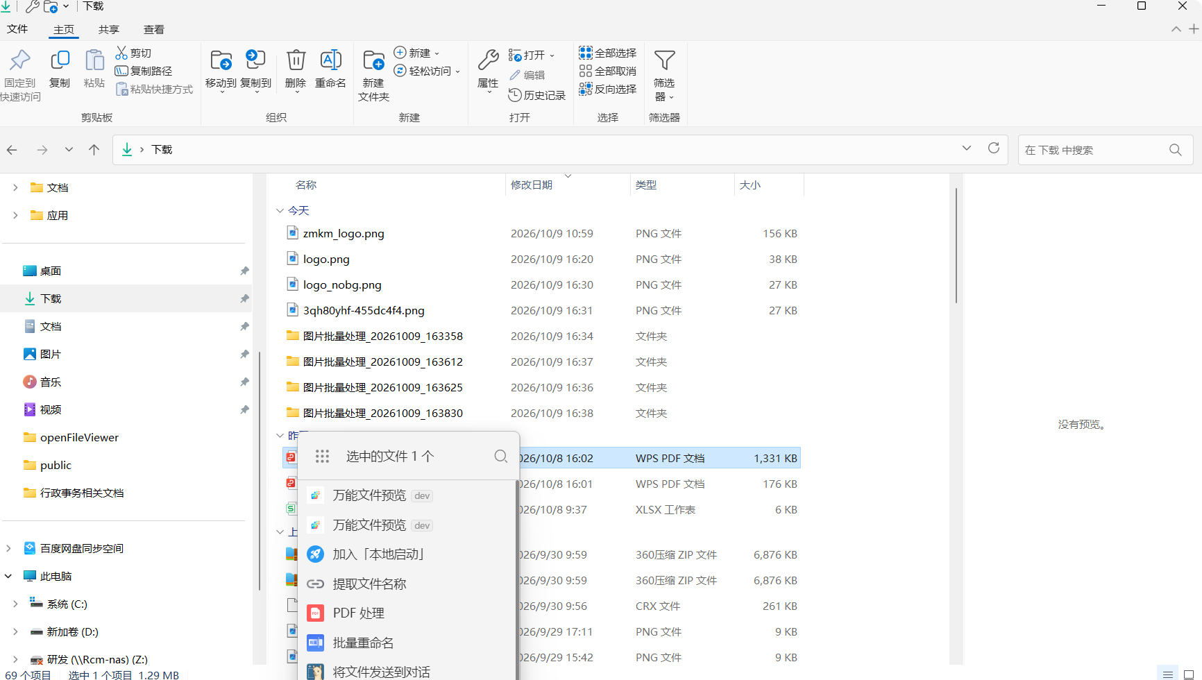Sort files by 大小 column header
The width and height of the screenshot is (1202, 680).
pos(769,185)
